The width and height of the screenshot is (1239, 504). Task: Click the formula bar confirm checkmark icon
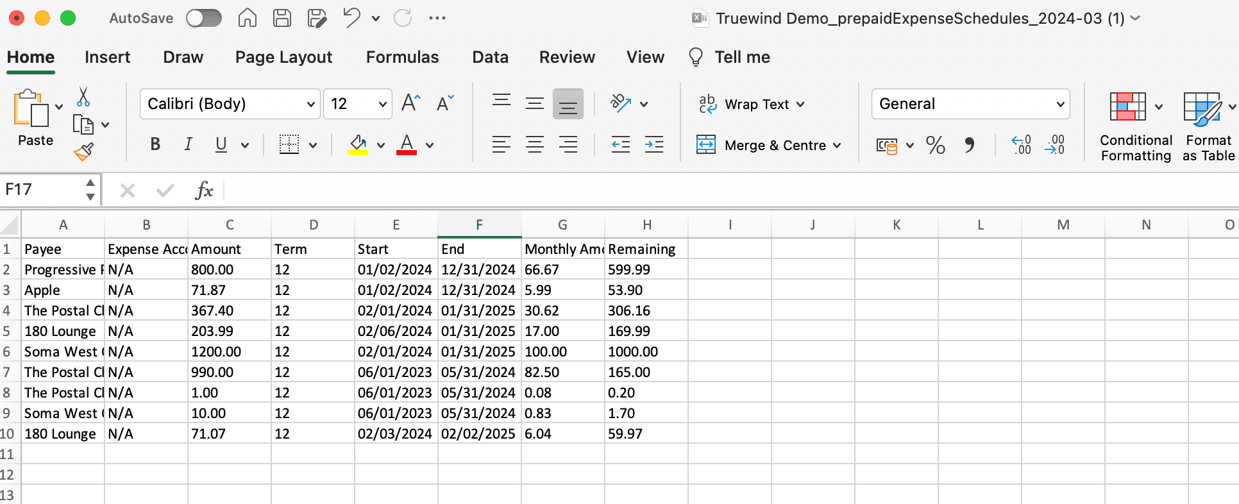[165, 190]
